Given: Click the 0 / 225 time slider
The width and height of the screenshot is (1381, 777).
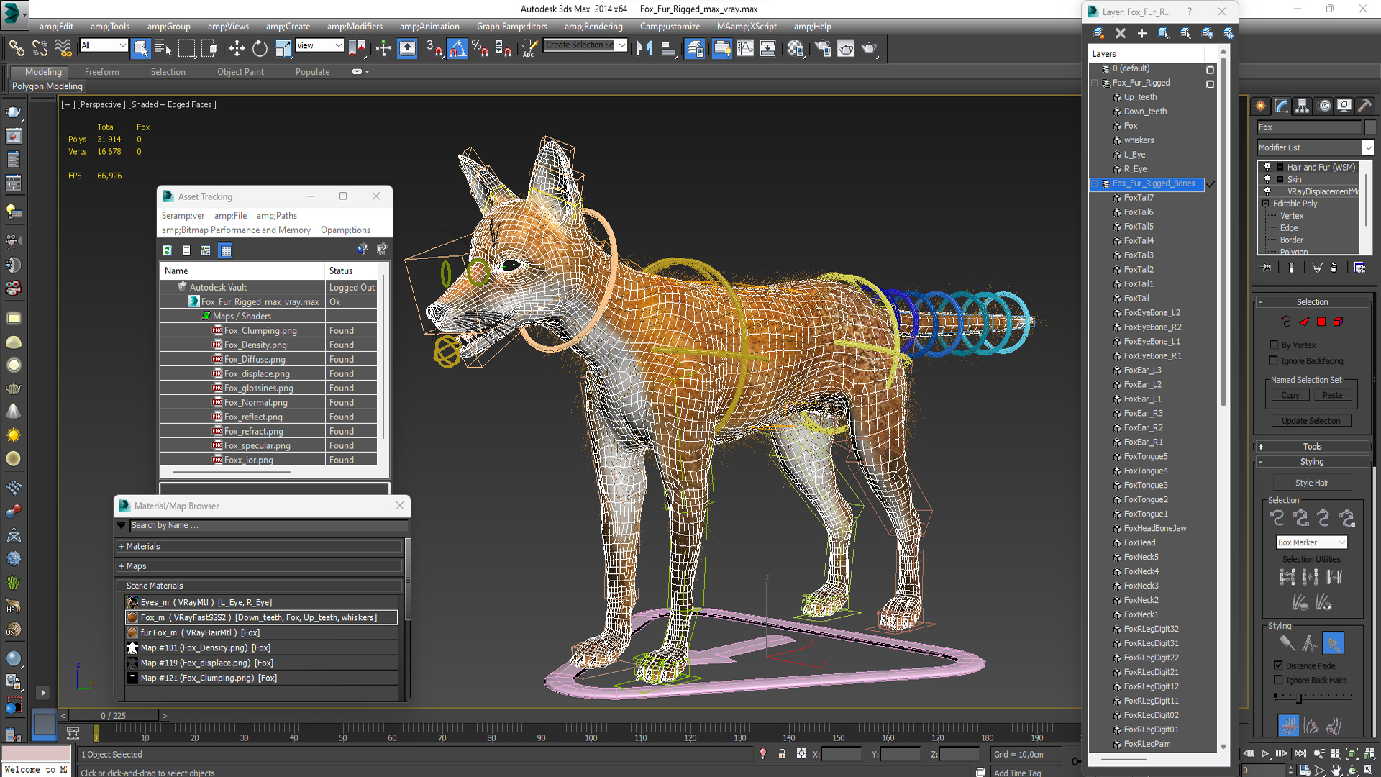Looking at the screenshot, I should 113,716.
